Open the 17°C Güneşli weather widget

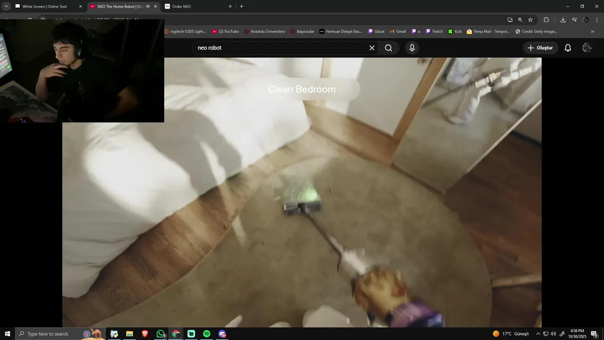[511, 334]
